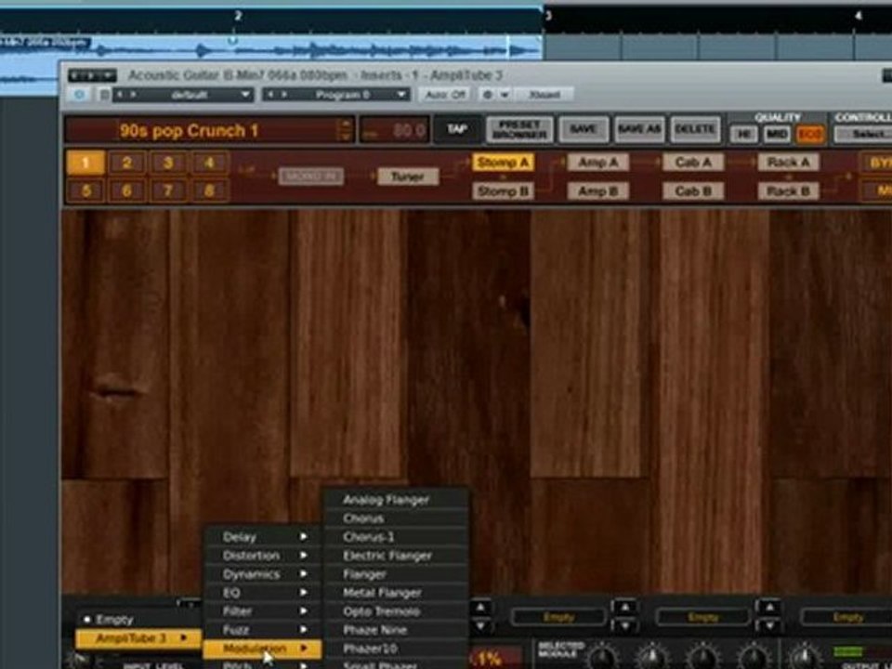
Task: Toggle the plugin power bypass icon
Action: coord(79,95)
